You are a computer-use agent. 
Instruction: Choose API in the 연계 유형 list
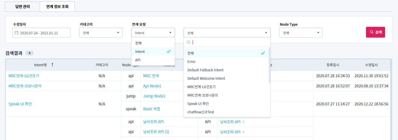click(x=138, y=60)
